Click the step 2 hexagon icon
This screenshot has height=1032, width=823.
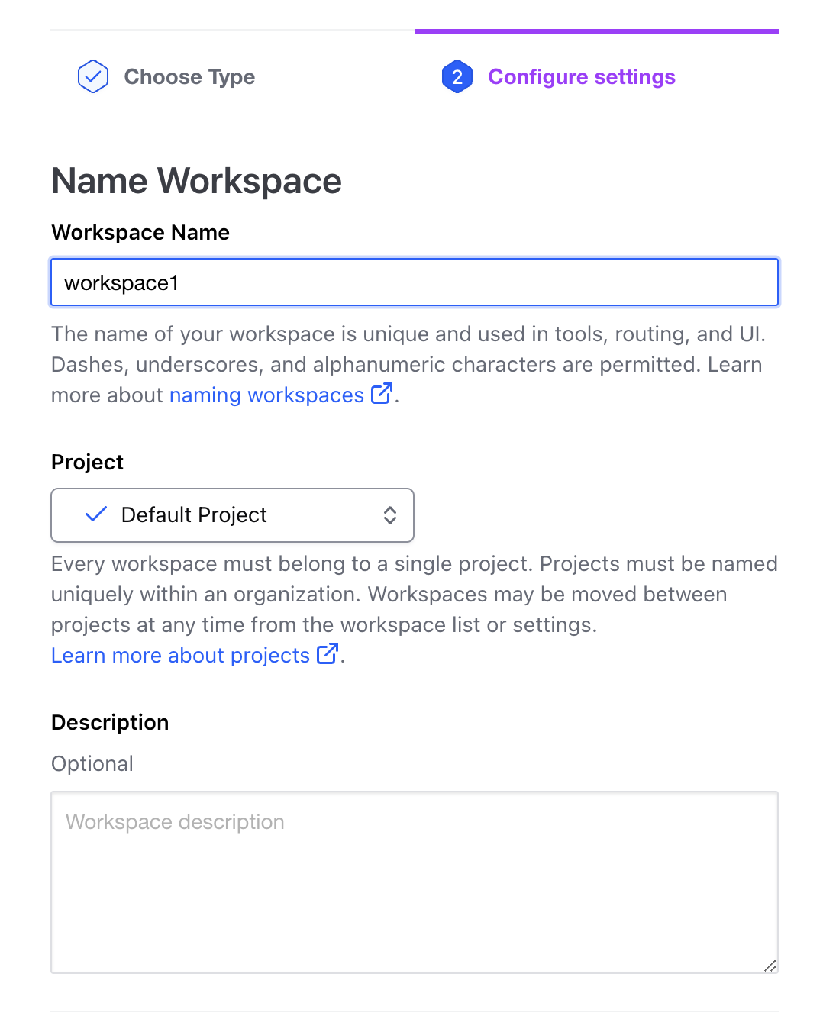(x=457, y=76)
